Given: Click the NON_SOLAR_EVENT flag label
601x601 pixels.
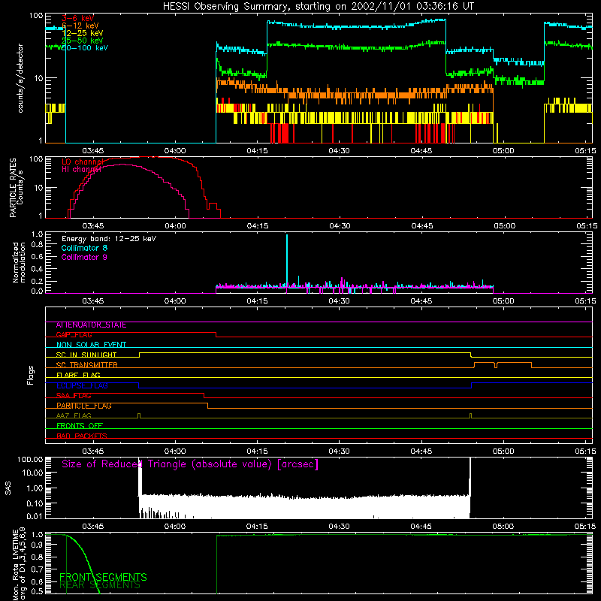Looking at the screenshot, I should pos(91,345).
